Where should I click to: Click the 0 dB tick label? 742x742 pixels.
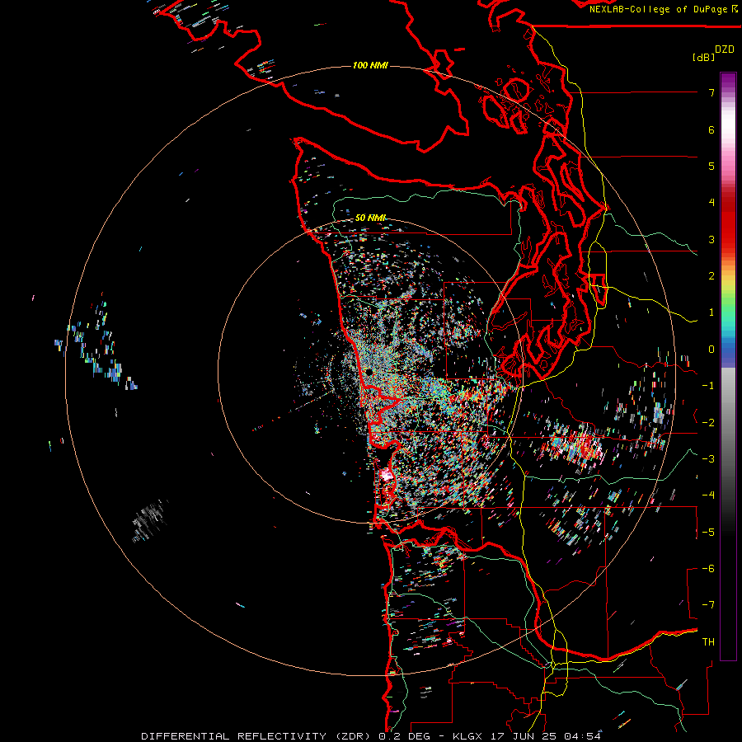tap(711, 350)
